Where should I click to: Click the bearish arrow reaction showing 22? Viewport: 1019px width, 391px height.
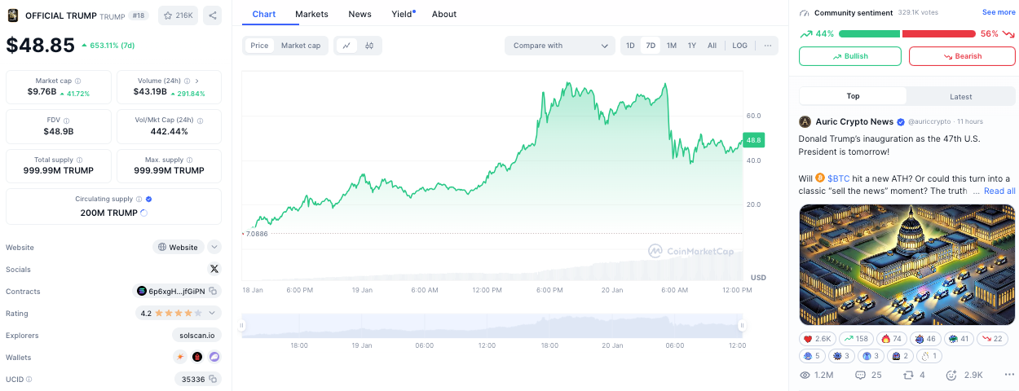point(991,339)
